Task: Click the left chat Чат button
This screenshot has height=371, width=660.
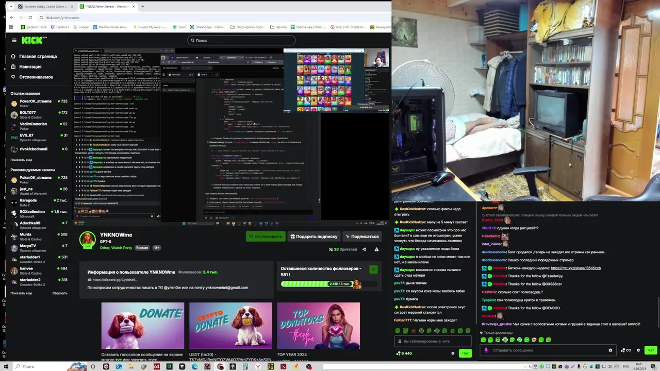Action: point(465,353)
